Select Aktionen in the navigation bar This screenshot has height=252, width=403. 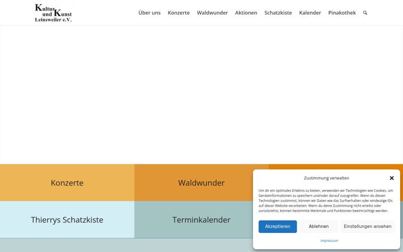(x=246, y=12)
